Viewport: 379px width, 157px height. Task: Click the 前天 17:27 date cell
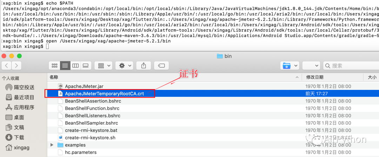(x=317, y=94)
